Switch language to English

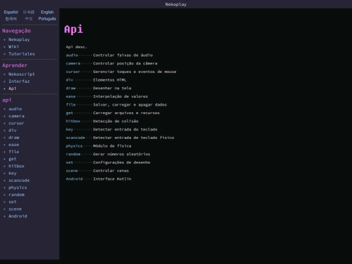point(47,12)
